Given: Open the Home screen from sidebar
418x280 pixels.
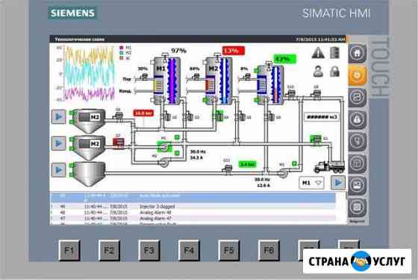Looking at the screenshot, I should coord(358,53).
